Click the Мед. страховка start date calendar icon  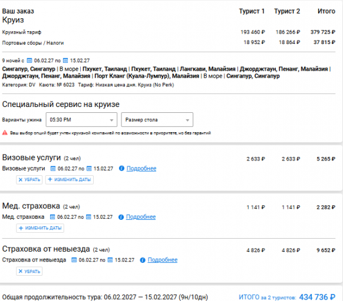click(52, 217)
